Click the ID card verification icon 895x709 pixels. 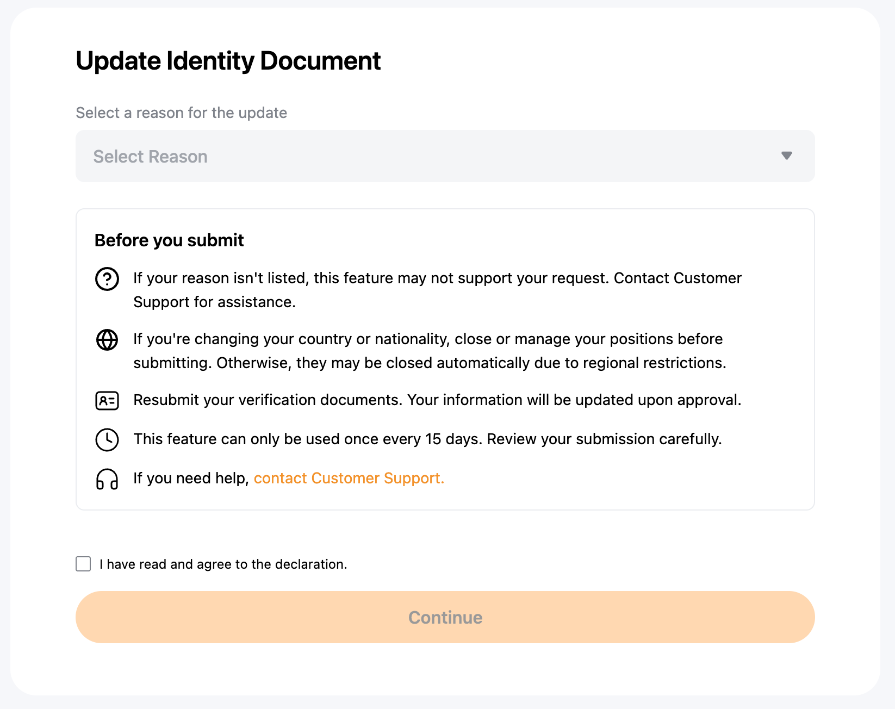[x=107, y=401]
